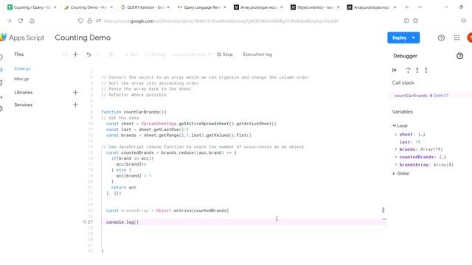Screen dimensions: 472x265
Task: Add a new file with the plus icon
Action: pos(75,54)
